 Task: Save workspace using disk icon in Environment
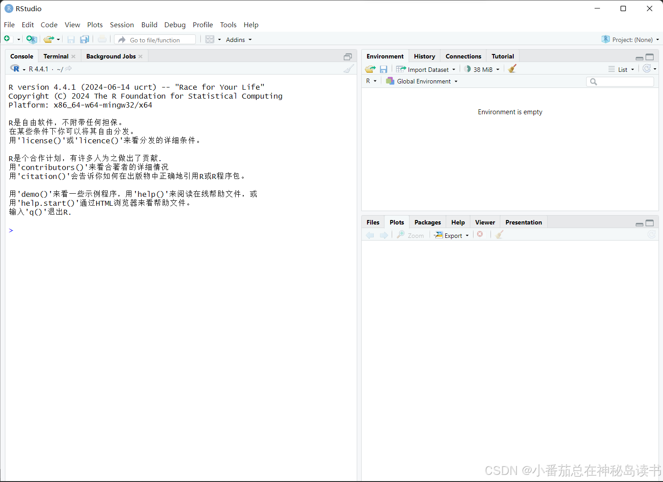coord(384,69)
